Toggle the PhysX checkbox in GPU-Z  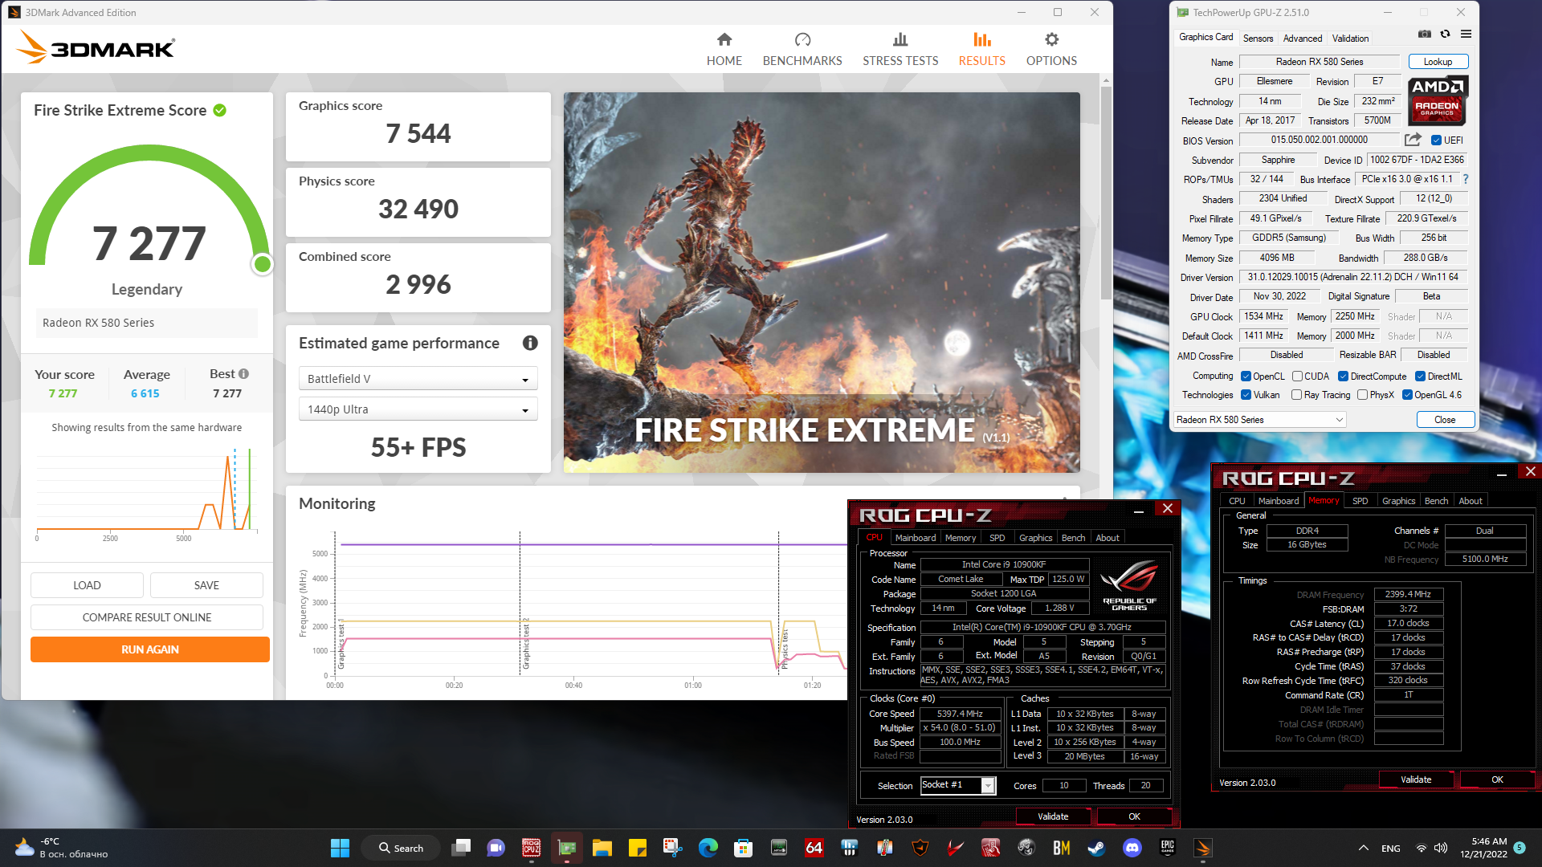1362,395
